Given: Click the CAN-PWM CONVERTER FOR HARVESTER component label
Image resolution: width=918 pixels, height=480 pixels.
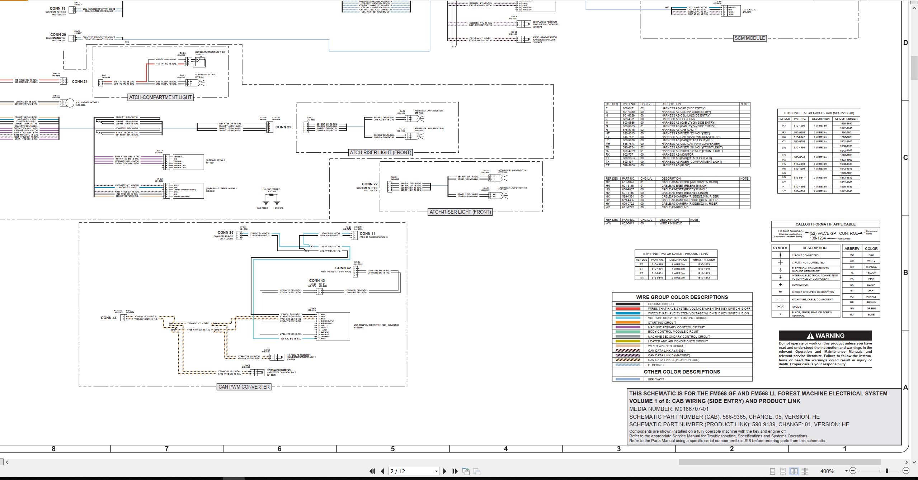Looking at the screenshot, I should point(376,326).
